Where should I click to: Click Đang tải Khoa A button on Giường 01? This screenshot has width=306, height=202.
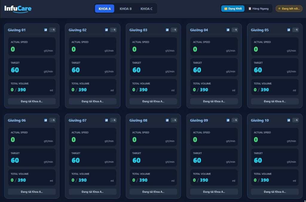[32, 101]
